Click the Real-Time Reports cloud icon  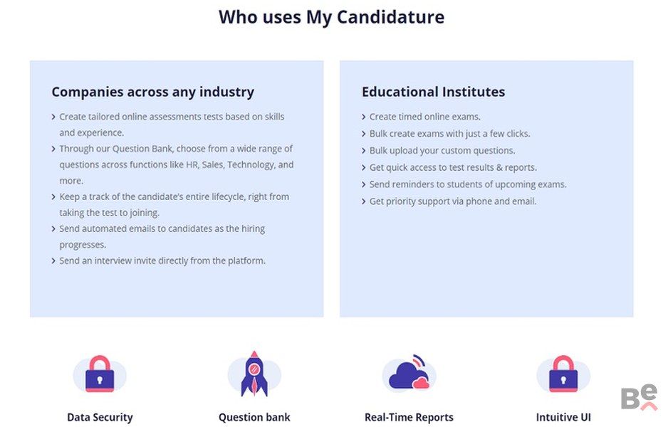pos(409,374)
